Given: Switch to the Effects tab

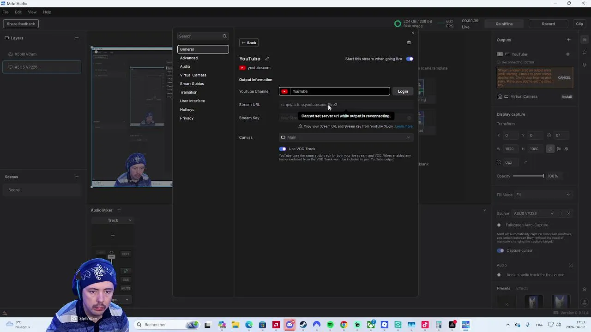Looking at the screenshot, I should [x=522, y=289].
